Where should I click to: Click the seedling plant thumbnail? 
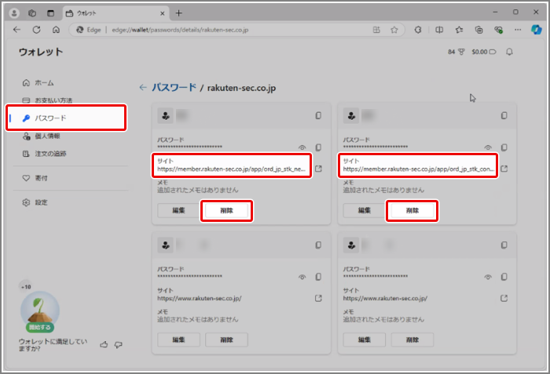[x=40, y=308]
